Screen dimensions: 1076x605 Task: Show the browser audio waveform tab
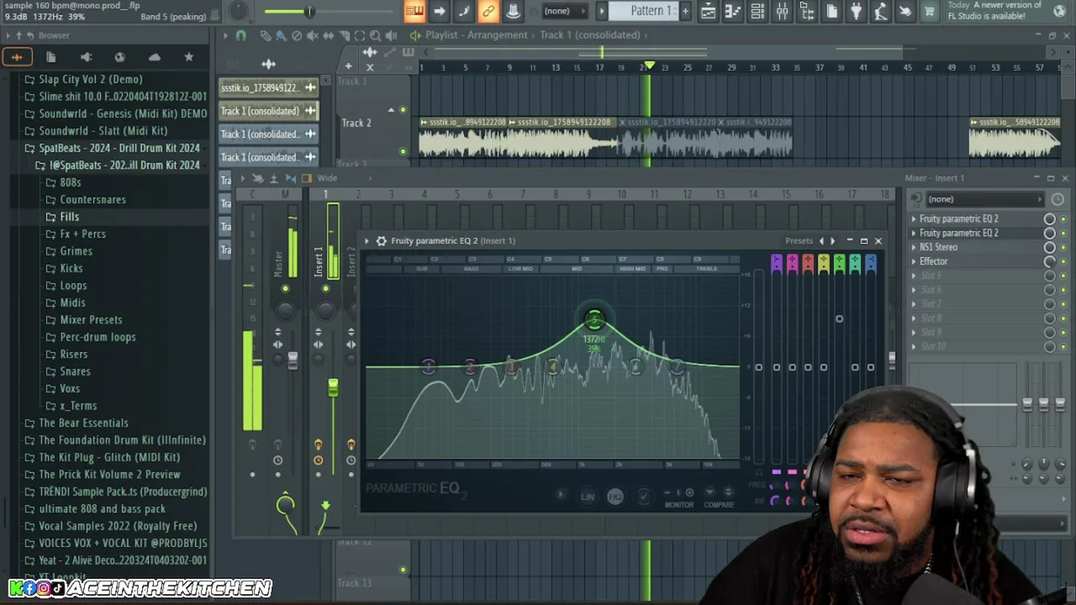16,57
